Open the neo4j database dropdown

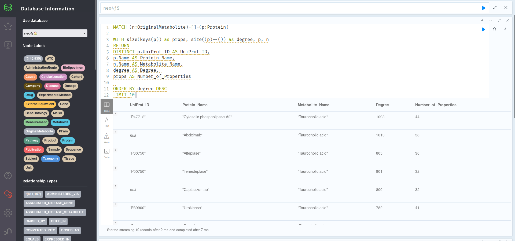pyautogui.click(x=55, y=33)
